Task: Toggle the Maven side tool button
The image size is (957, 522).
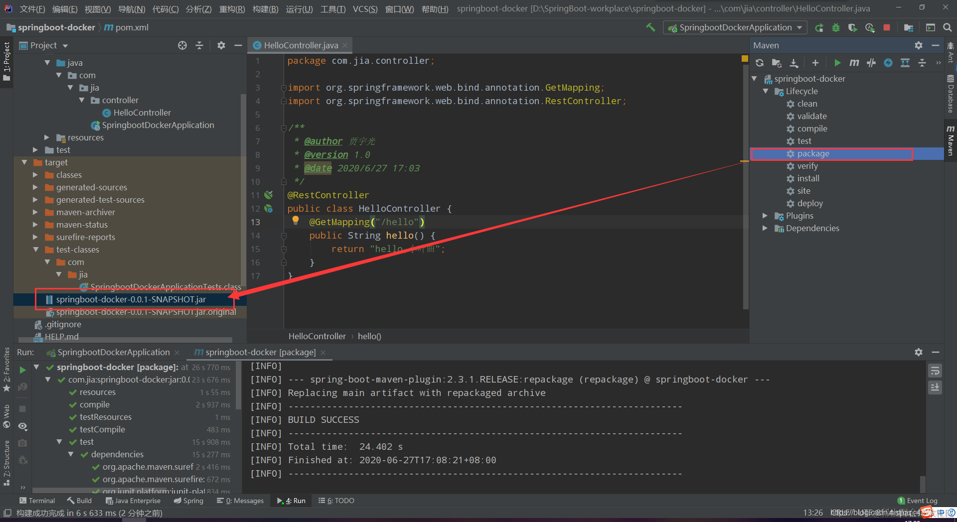Action: (951, 140)
